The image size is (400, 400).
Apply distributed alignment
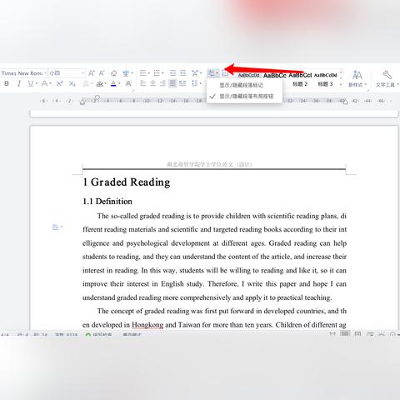[182, 83]
